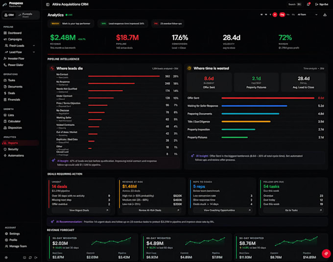Screen dimensions: 333x262
Task: Click the 17.6% conversion value
Action: (180, 38)
